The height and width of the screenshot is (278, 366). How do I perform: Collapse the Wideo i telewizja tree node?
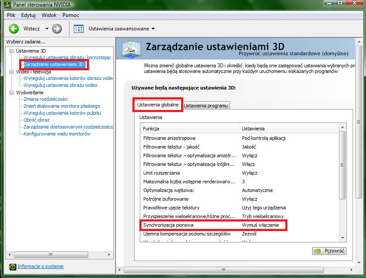point(11,72)
